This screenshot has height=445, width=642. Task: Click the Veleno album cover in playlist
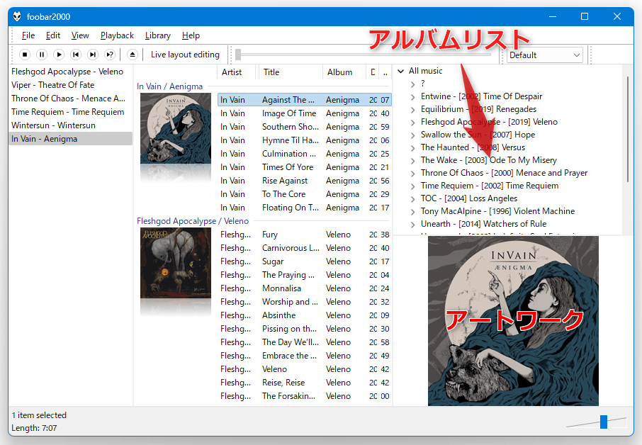176,263
